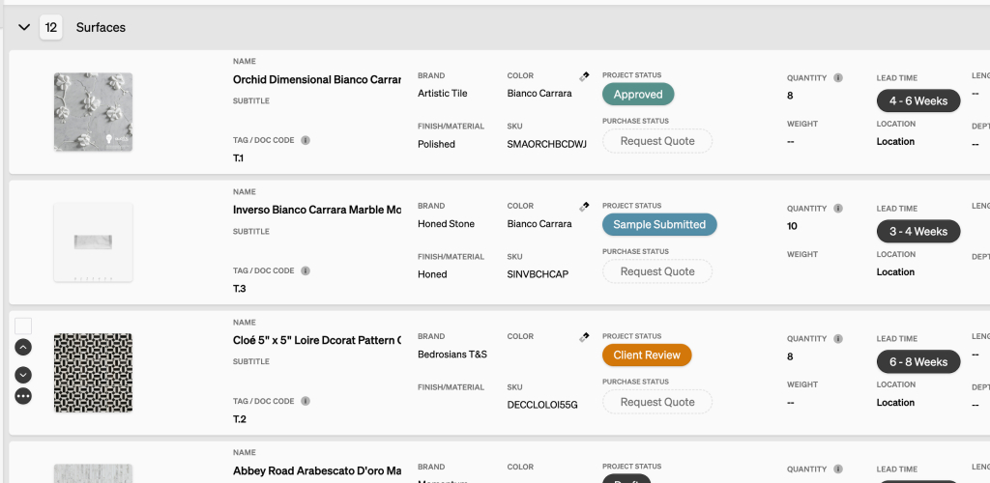Show Tag / Doc Code info for T.2
The height and width of the screenshot is (483, 990).
[x=306, y=401]
